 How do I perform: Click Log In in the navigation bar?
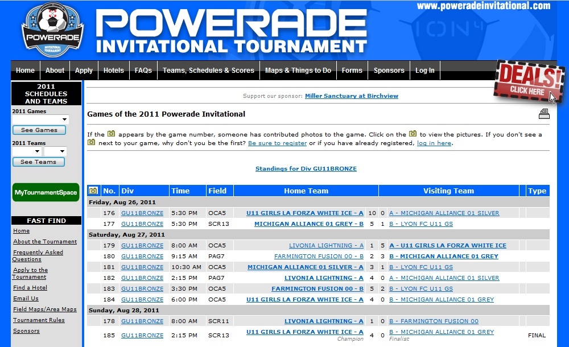click(425, 71)
